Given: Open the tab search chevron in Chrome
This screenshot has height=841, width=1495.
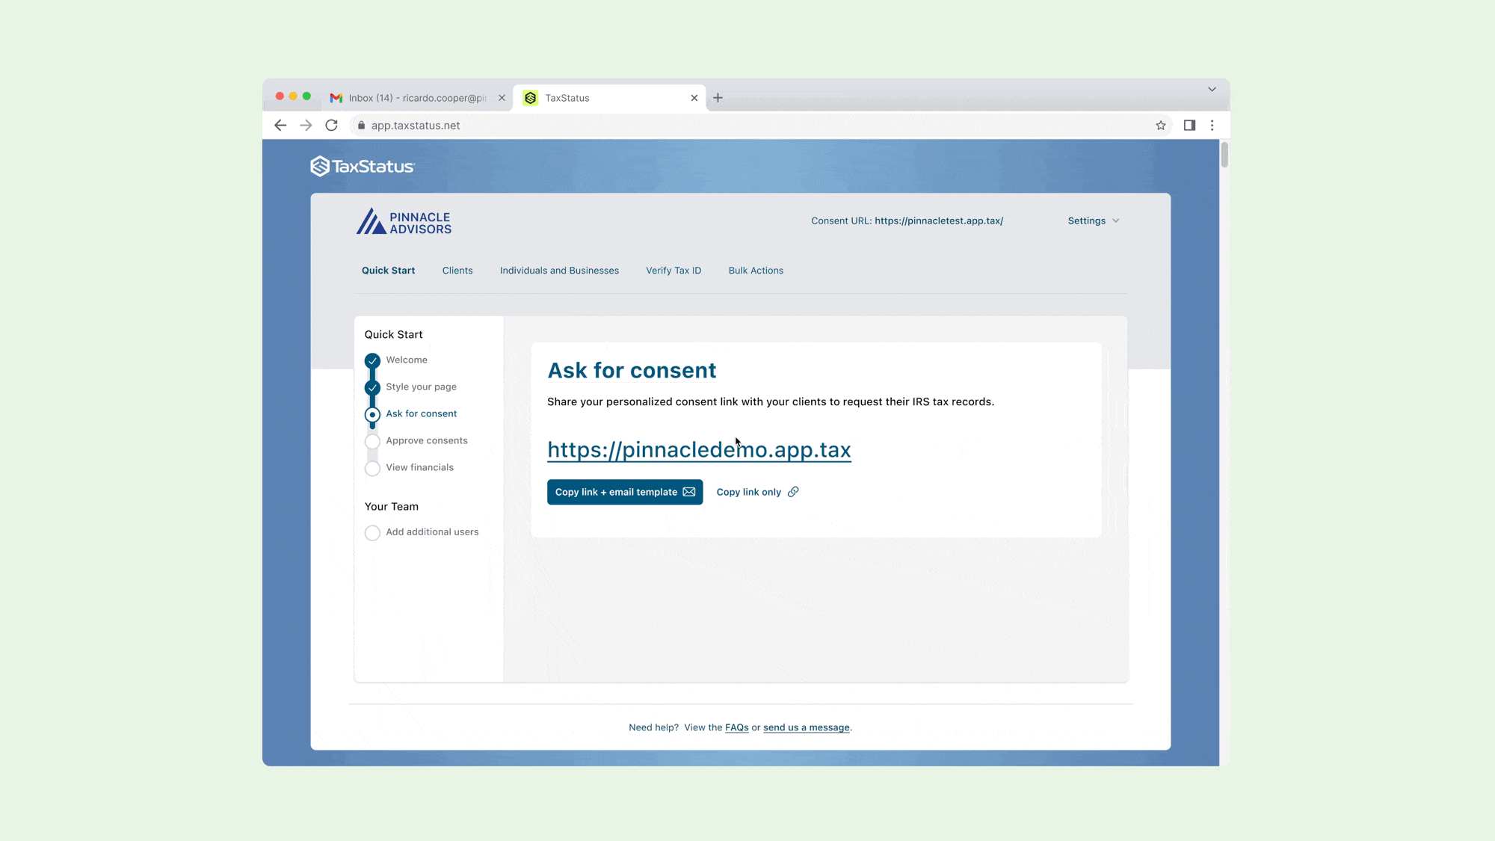Looking at the screenshot, I should pyautogui.click(x=1212, y=89).
